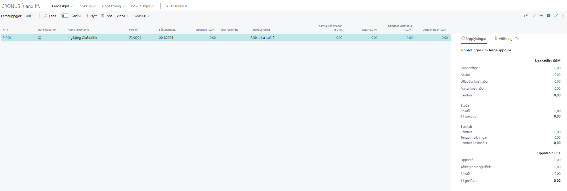Click the expand page arrows icon

[x=556, y=16]
